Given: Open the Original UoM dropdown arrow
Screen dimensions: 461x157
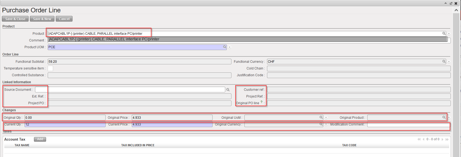Looking at the screenshot, I should point(326,118).
